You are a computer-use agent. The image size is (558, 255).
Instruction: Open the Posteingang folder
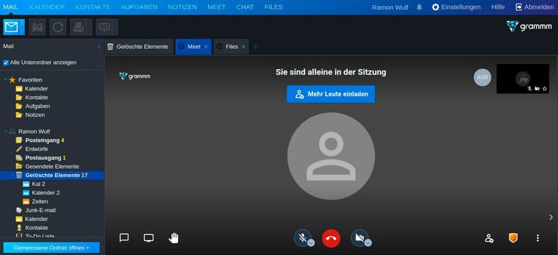[x=43, y=140]
